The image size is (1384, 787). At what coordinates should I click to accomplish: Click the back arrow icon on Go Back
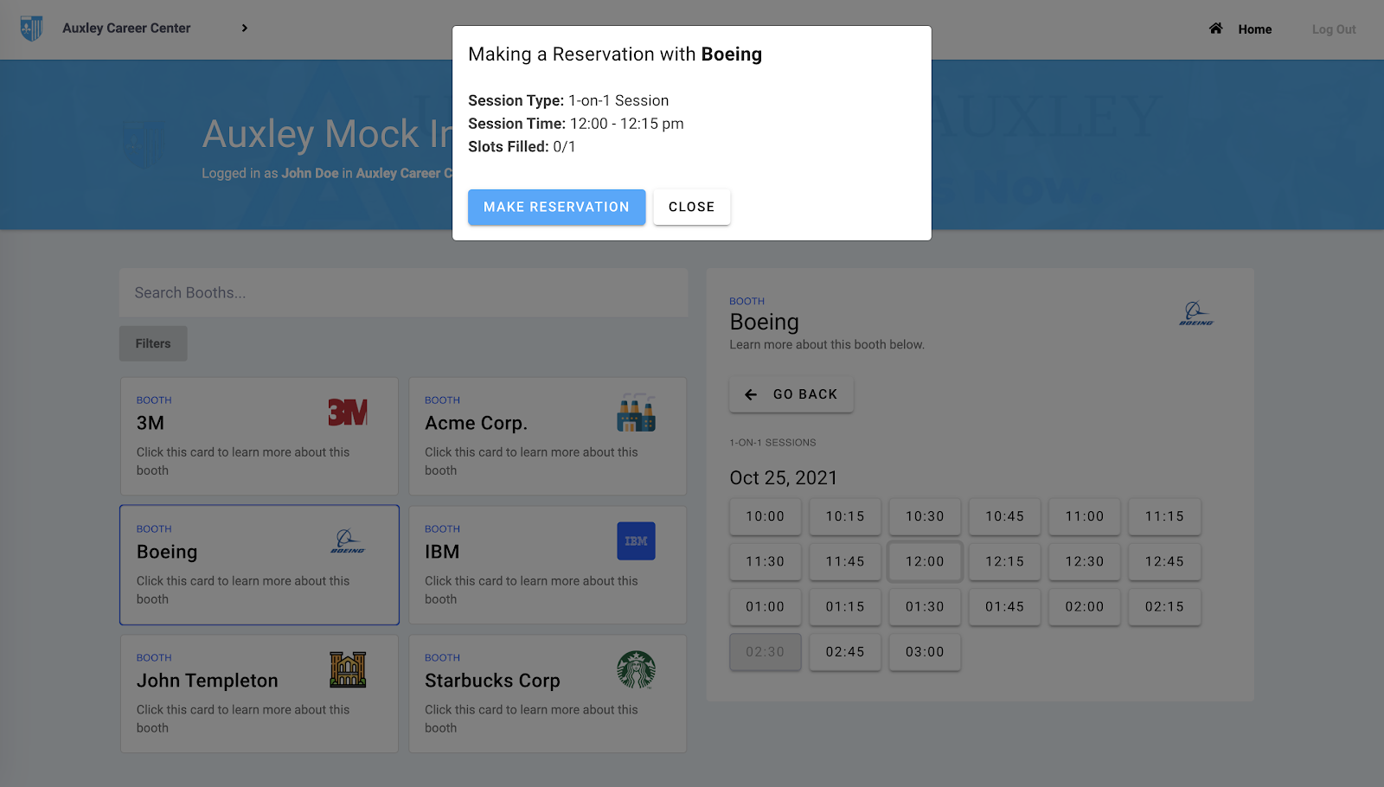[751, 394]
